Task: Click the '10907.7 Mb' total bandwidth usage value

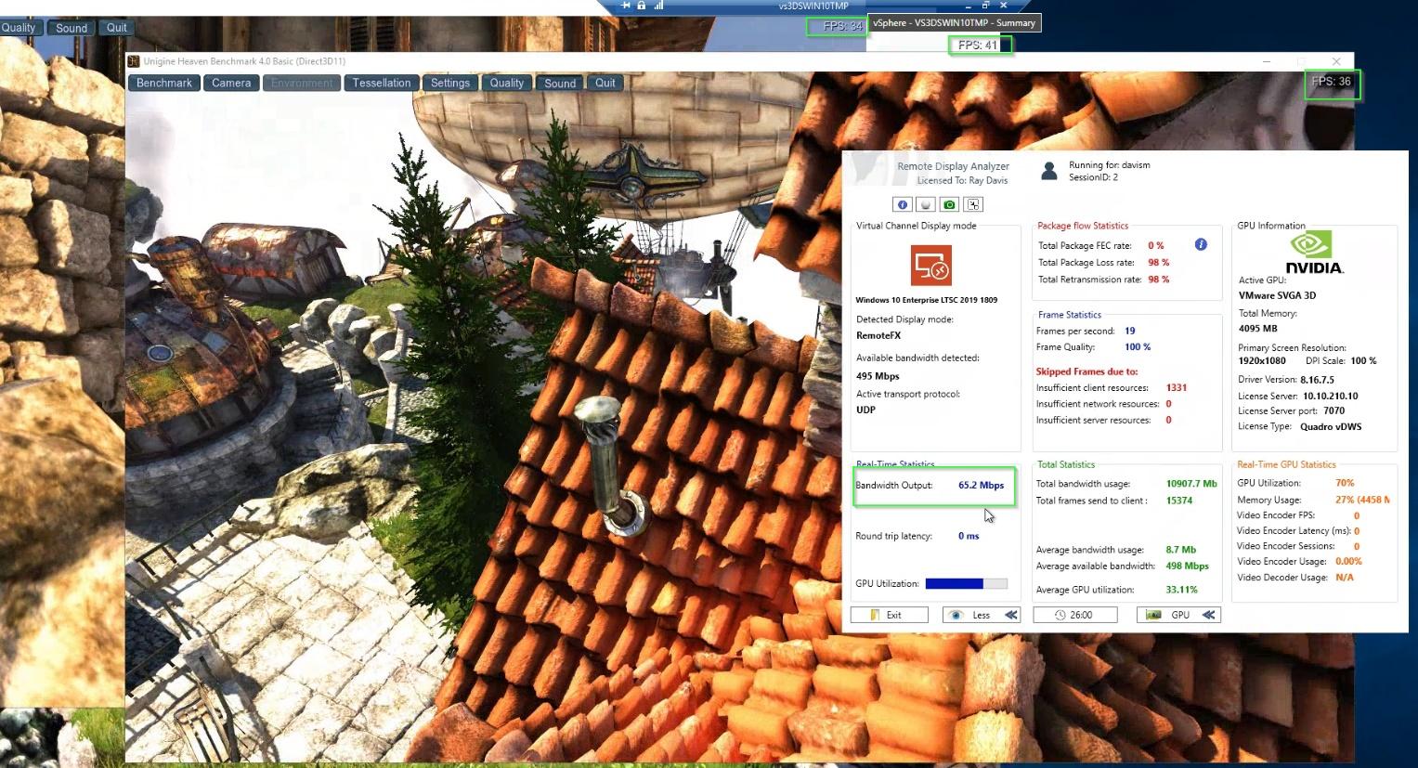Action: click(x=1191, y=484)
